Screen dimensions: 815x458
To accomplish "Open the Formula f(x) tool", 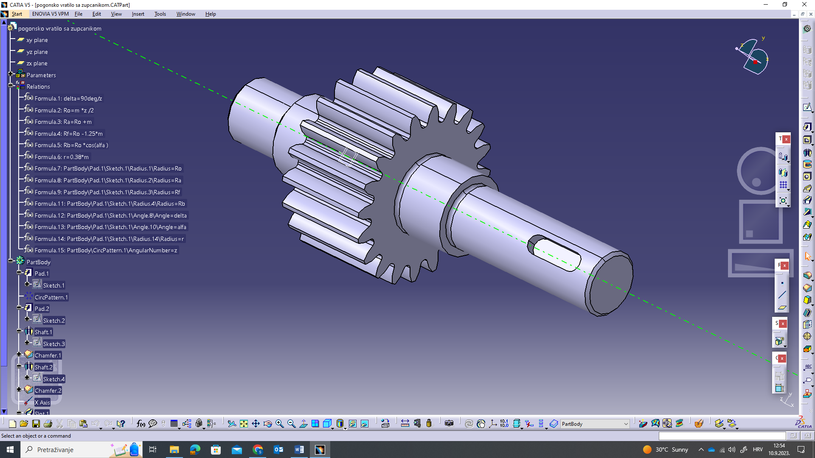I will (x=141, y=423).
